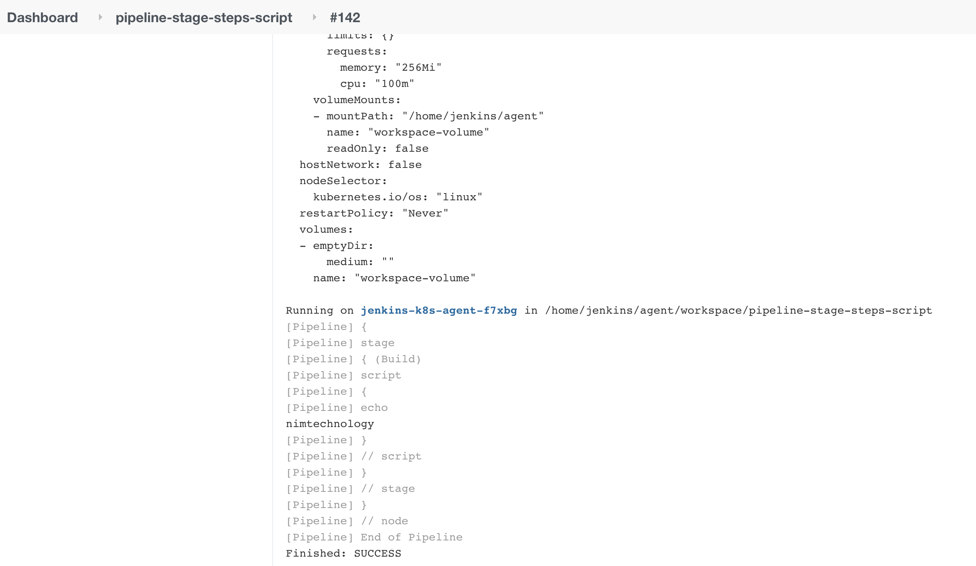
Task: Expand the chevron arrow after Dashboard
Action: coord(100,17)
